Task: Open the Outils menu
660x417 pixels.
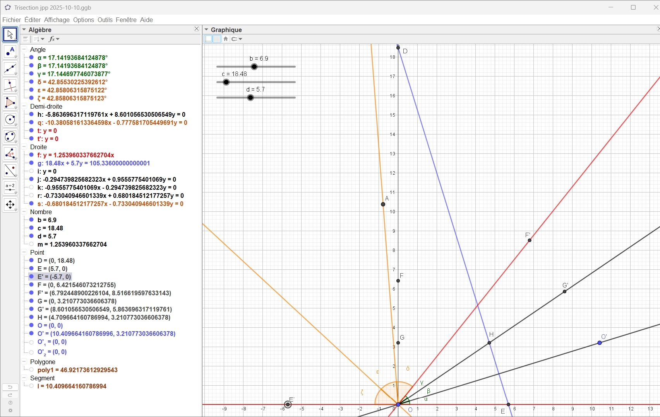Action: [x=105, y=20]
